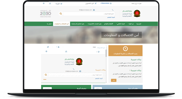Click the clock icon in orange news panel
182x99 pixels.
[x=125, y=49]
